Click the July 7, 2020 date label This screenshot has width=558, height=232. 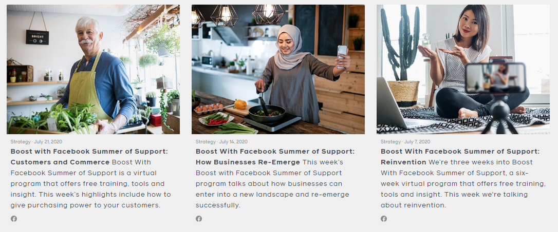click(x=417, y=141)
